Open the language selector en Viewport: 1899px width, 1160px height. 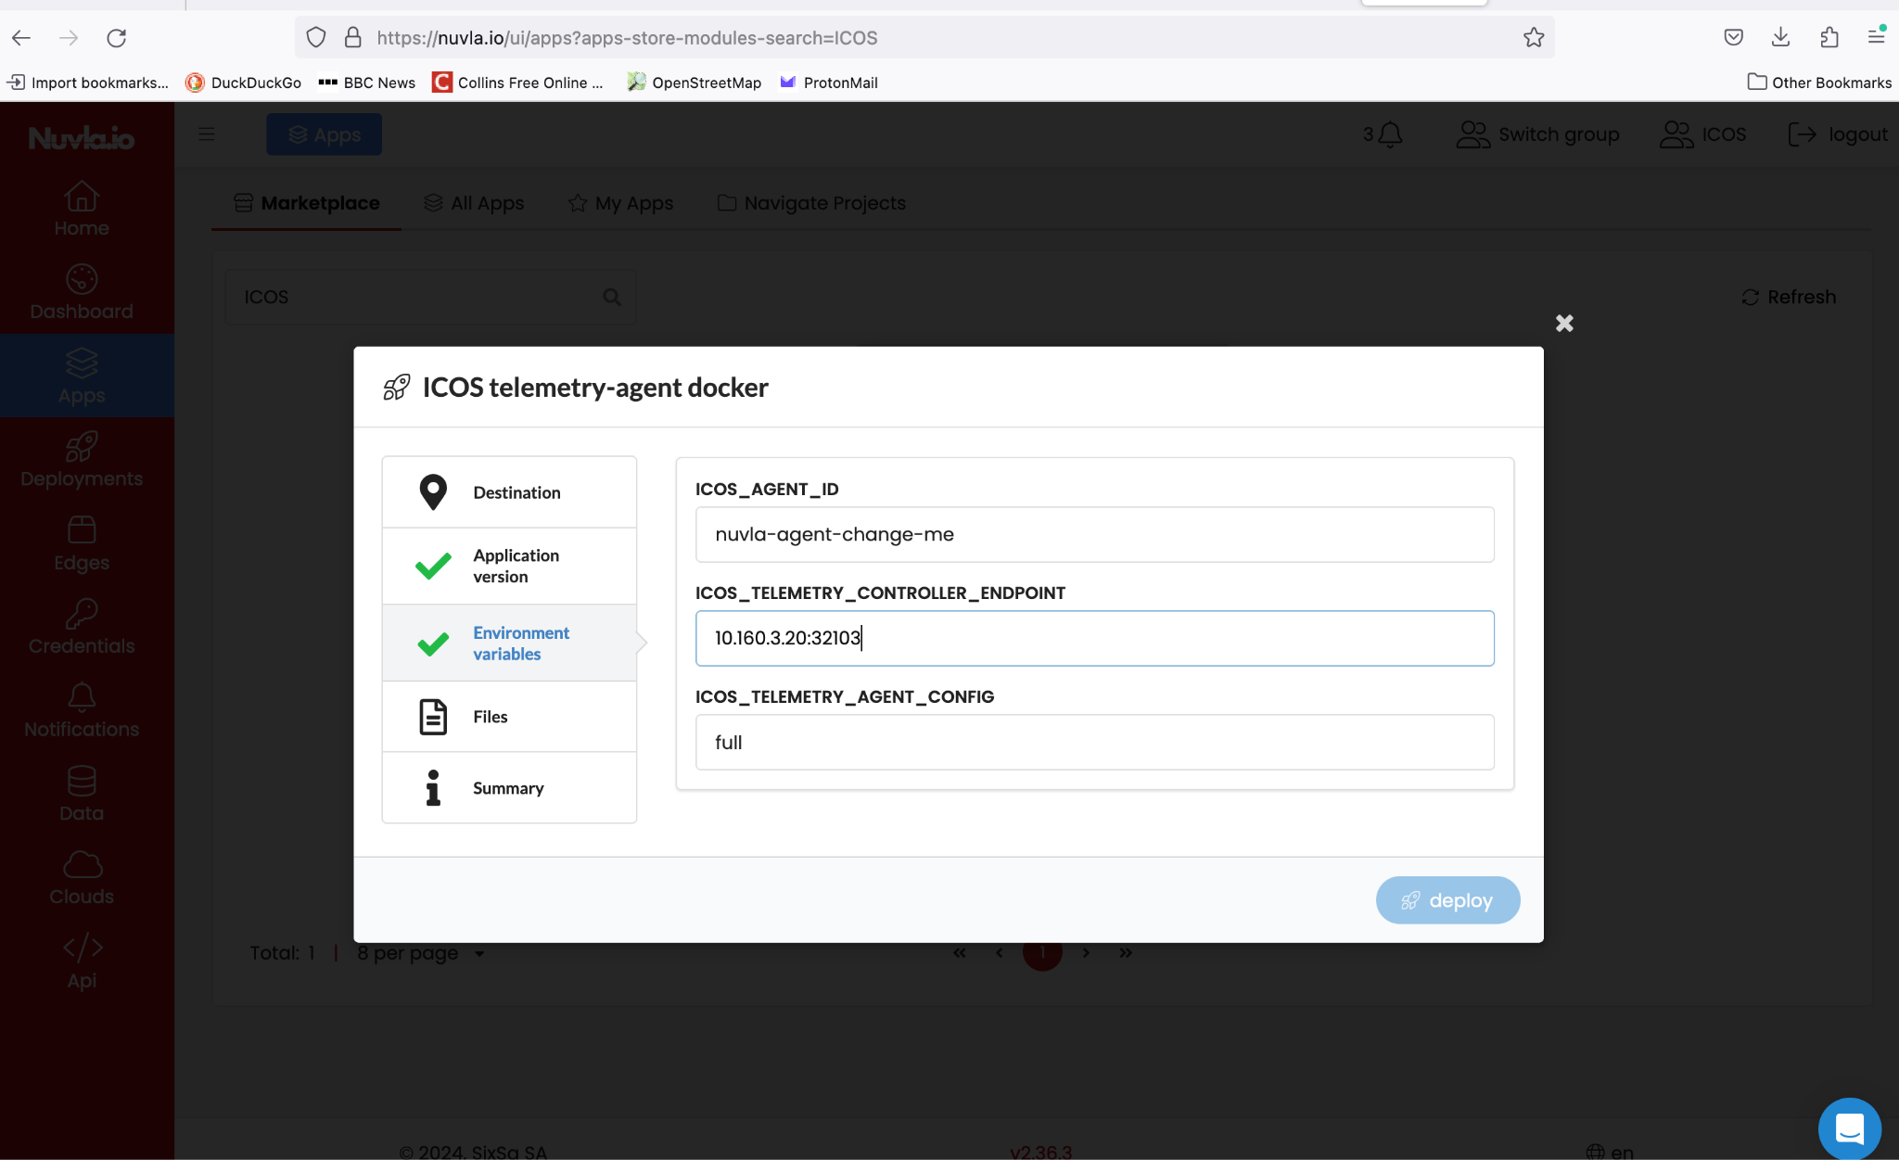tap(1610, 1151)
